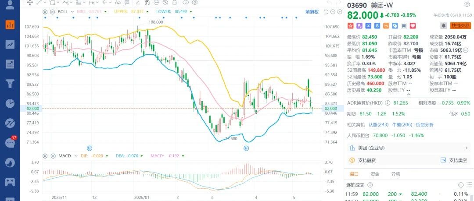This screenshot has width=474, height=201.
Task: Expand 美团 (企业号) row chevron
Action: [x=467, y=148]
